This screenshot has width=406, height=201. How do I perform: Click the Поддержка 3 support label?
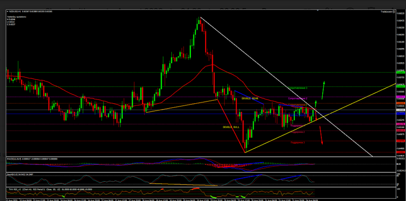(x=297, y=143)
